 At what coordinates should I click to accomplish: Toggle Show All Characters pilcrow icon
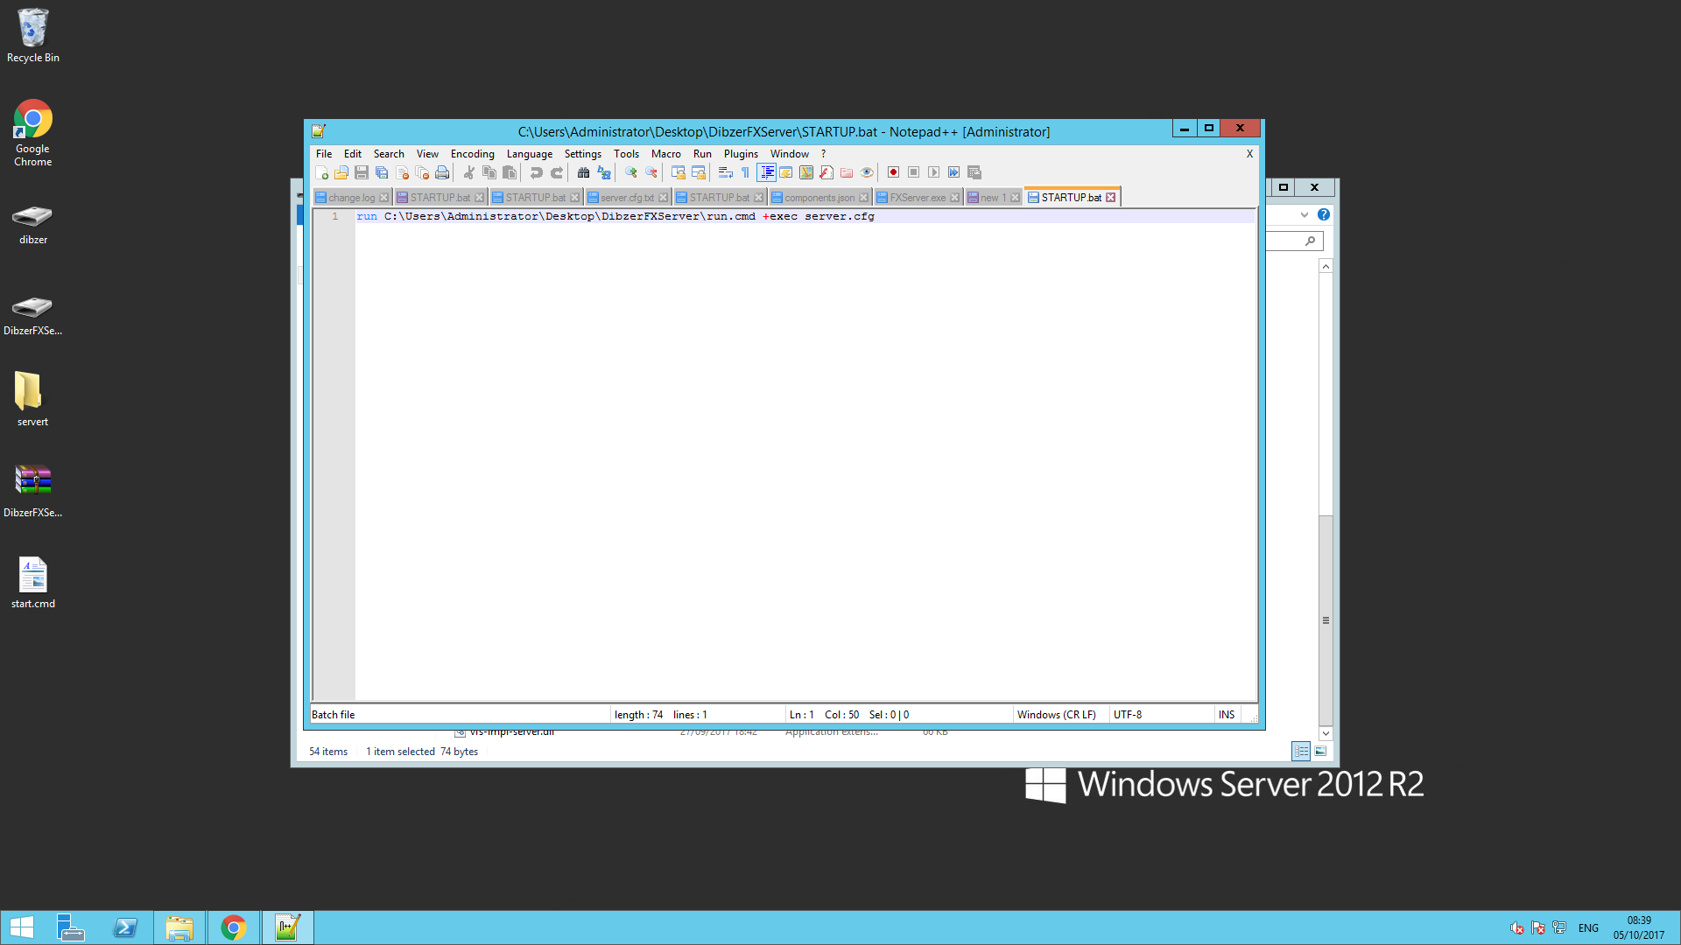746,172
